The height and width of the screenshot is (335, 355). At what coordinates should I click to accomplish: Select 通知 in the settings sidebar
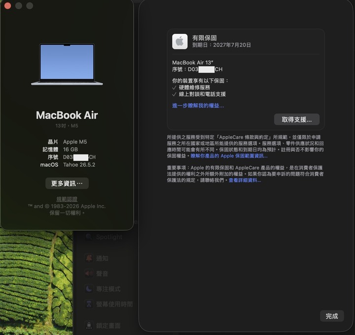[x=102, y=258]
